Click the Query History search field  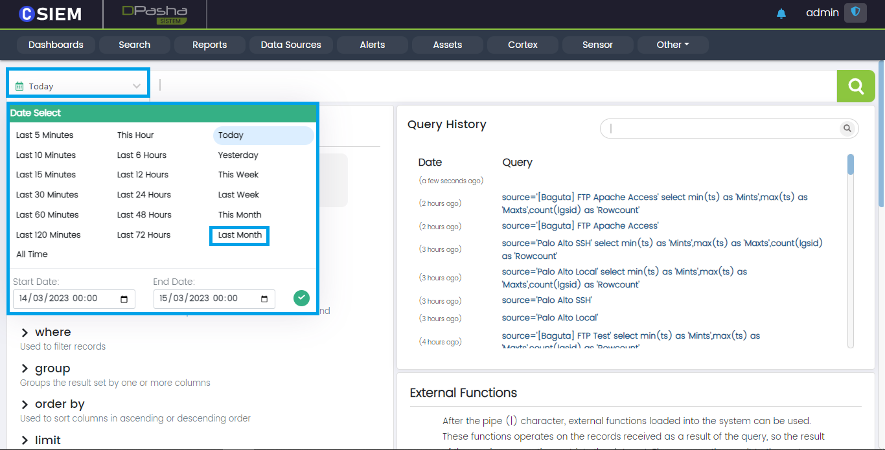coord(722,129)
